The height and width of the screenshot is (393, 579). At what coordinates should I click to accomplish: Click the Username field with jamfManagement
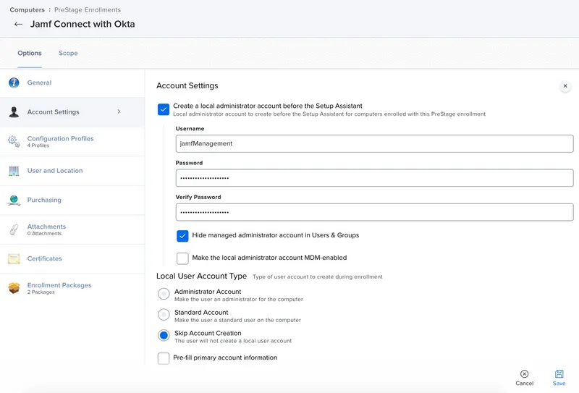tap(374, 144)
